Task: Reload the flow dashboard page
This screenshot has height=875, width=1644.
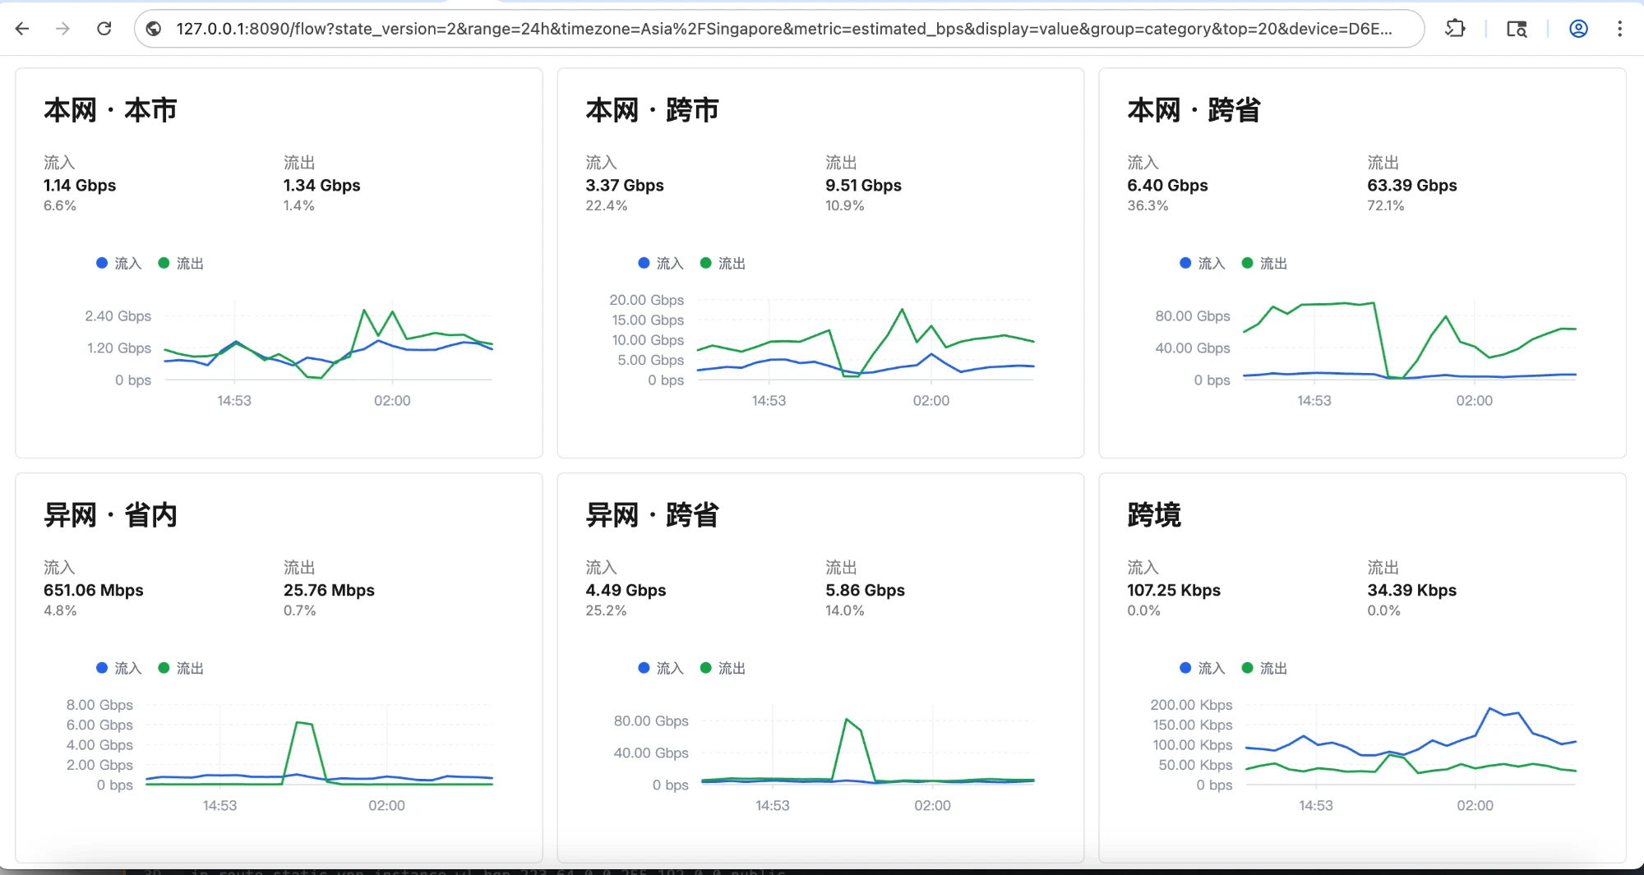Action: point(104,29)
